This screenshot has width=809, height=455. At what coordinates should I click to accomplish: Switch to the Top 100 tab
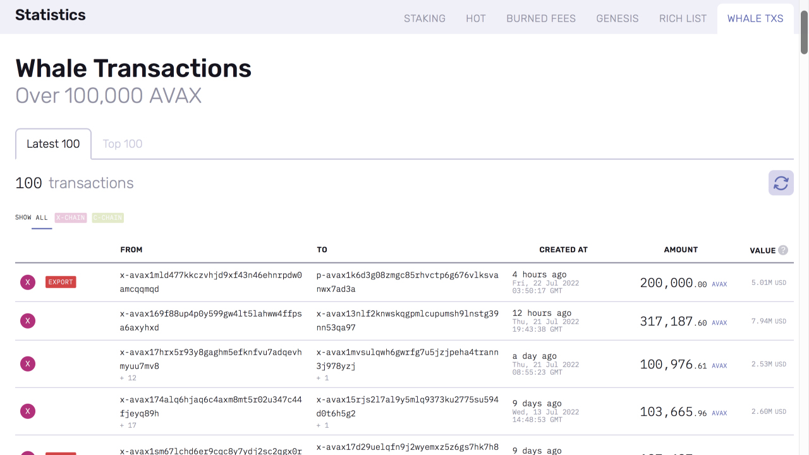click(123, 144)
